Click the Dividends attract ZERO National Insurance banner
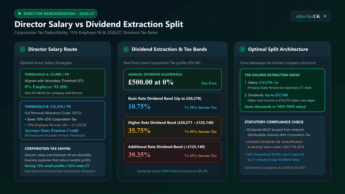The height and width of the screenshot is (194, 345). point(172,171)
